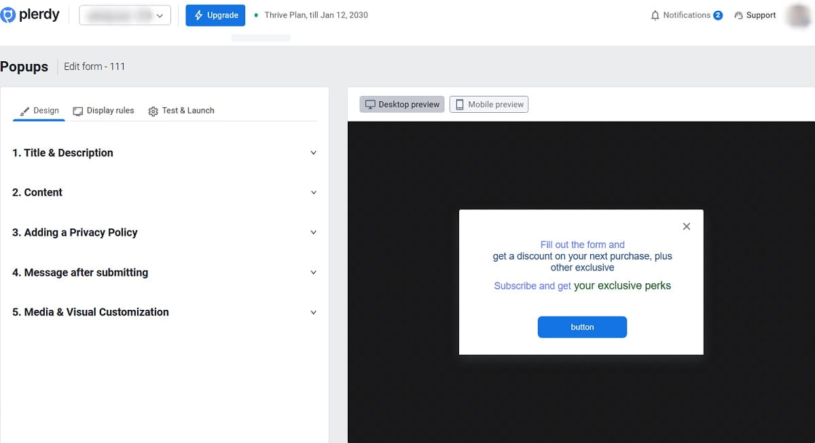Click the profile avatar at top right

(x=796, y=14)
